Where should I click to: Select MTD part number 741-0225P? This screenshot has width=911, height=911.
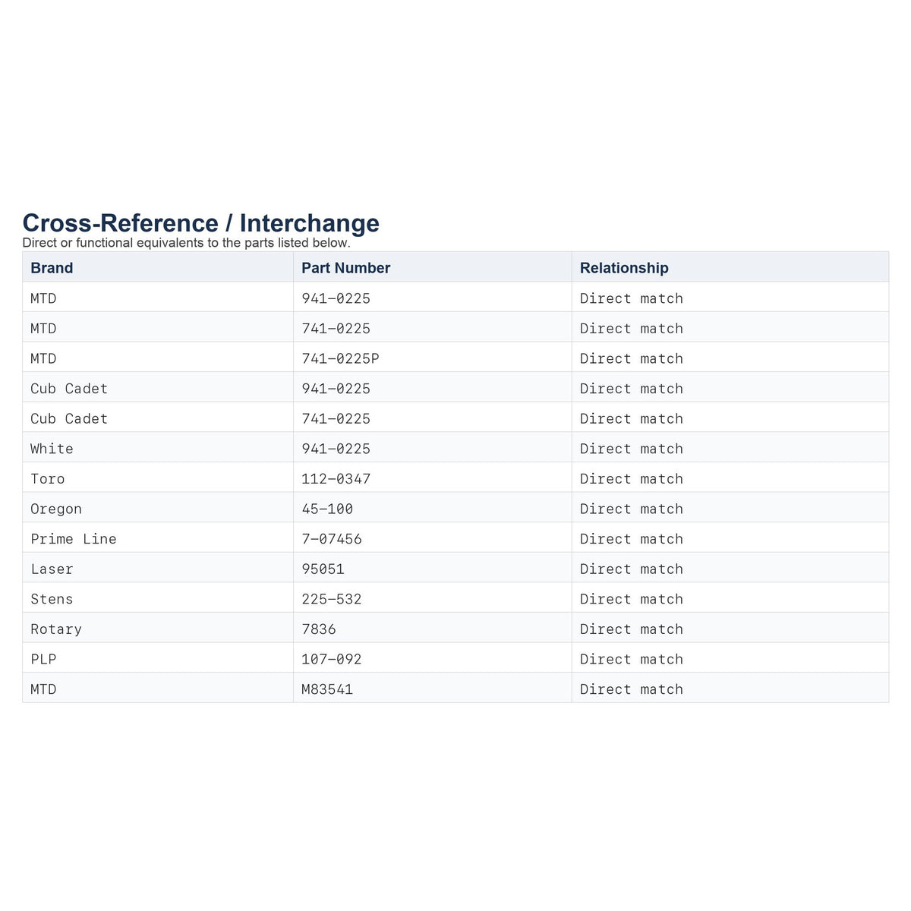pos(340,358)
